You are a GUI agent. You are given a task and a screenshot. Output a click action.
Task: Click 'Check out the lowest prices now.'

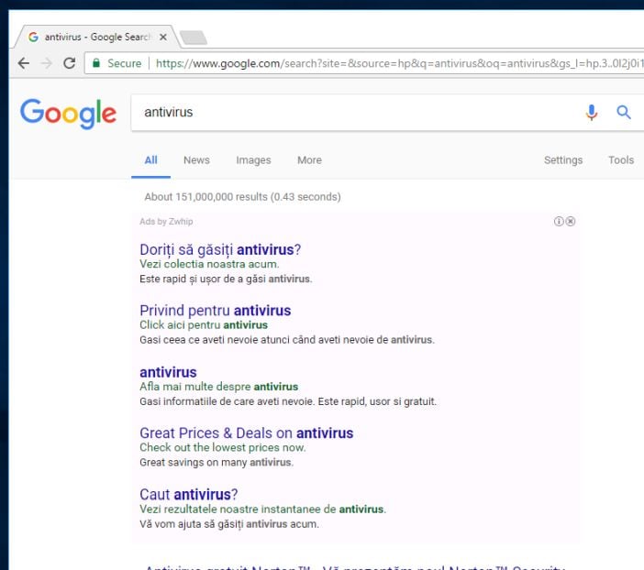coord(223,447)
